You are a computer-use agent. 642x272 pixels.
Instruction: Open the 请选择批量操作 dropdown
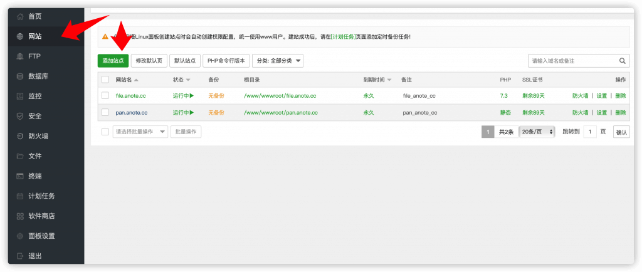point(140,132)
